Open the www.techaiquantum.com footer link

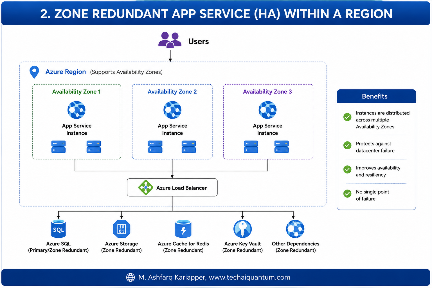pyautogui.click(x=249, y=277)
